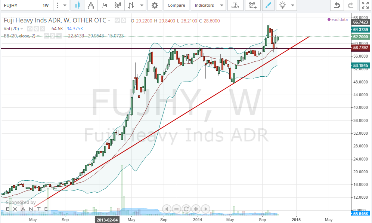
Task: Open the Sponsored by EXANTE link
Action: (x=27, y=205)
